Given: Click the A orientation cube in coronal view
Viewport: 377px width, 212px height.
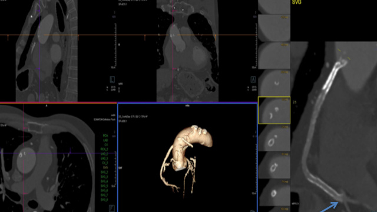Looking at the screenshot, I should [253, 79].
